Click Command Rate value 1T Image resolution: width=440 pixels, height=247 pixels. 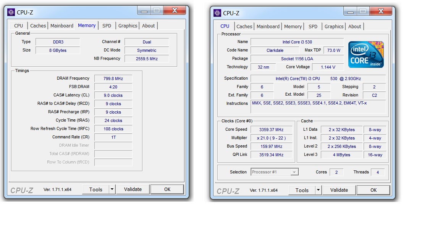[113, 138]
